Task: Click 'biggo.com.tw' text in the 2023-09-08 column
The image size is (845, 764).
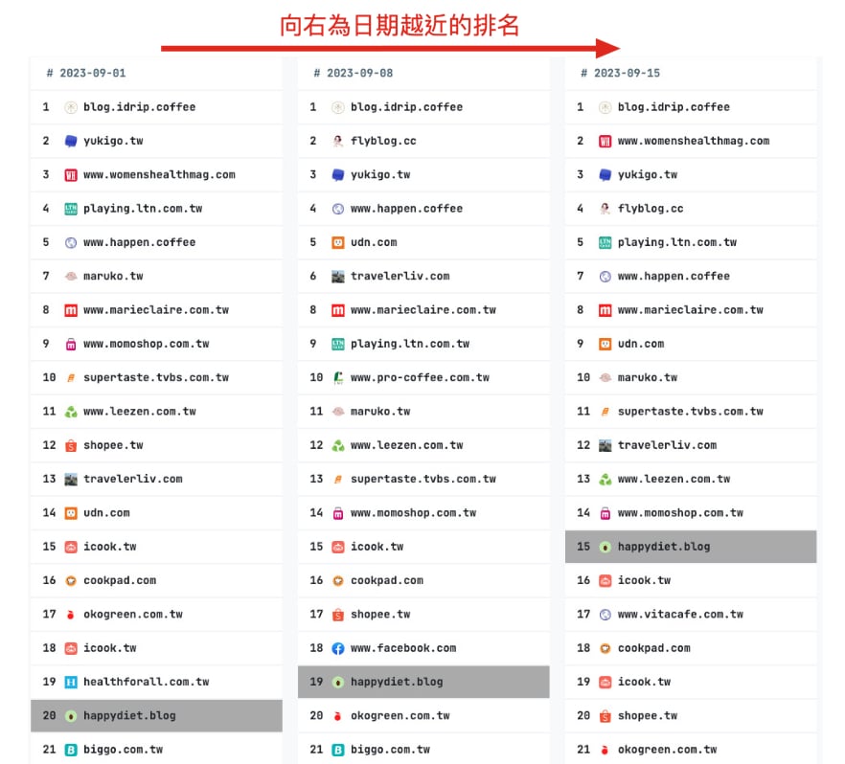Action: [x=391, y=750]
